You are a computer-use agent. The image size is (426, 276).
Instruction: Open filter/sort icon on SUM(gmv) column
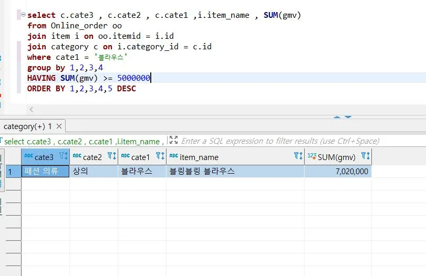[366, 156]
